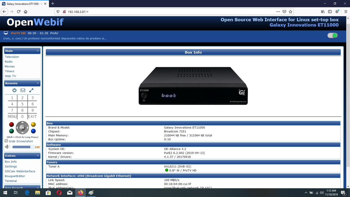Select the Galaxy Innovations ET11000 browser tab
This screenshot has height=197, width=350.
point(25,4)
